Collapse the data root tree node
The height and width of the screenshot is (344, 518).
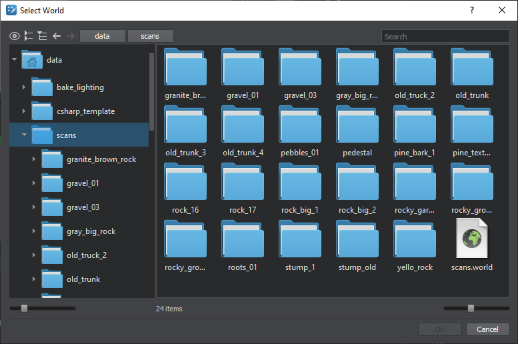click(15, 60)
